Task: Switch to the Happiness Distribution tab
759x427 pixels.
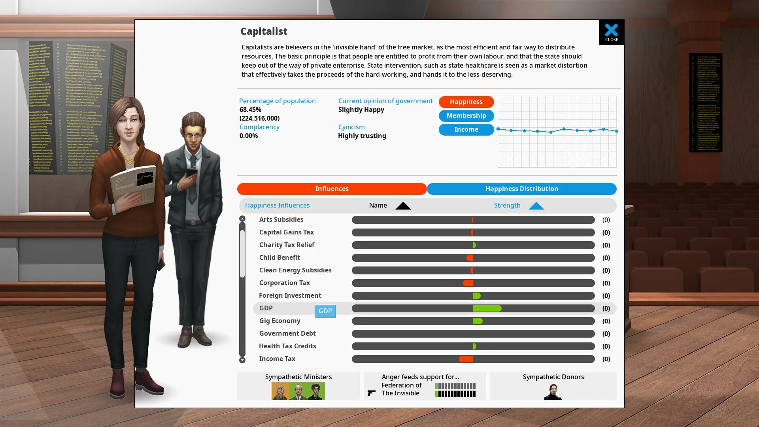Action: pos(521,188)
